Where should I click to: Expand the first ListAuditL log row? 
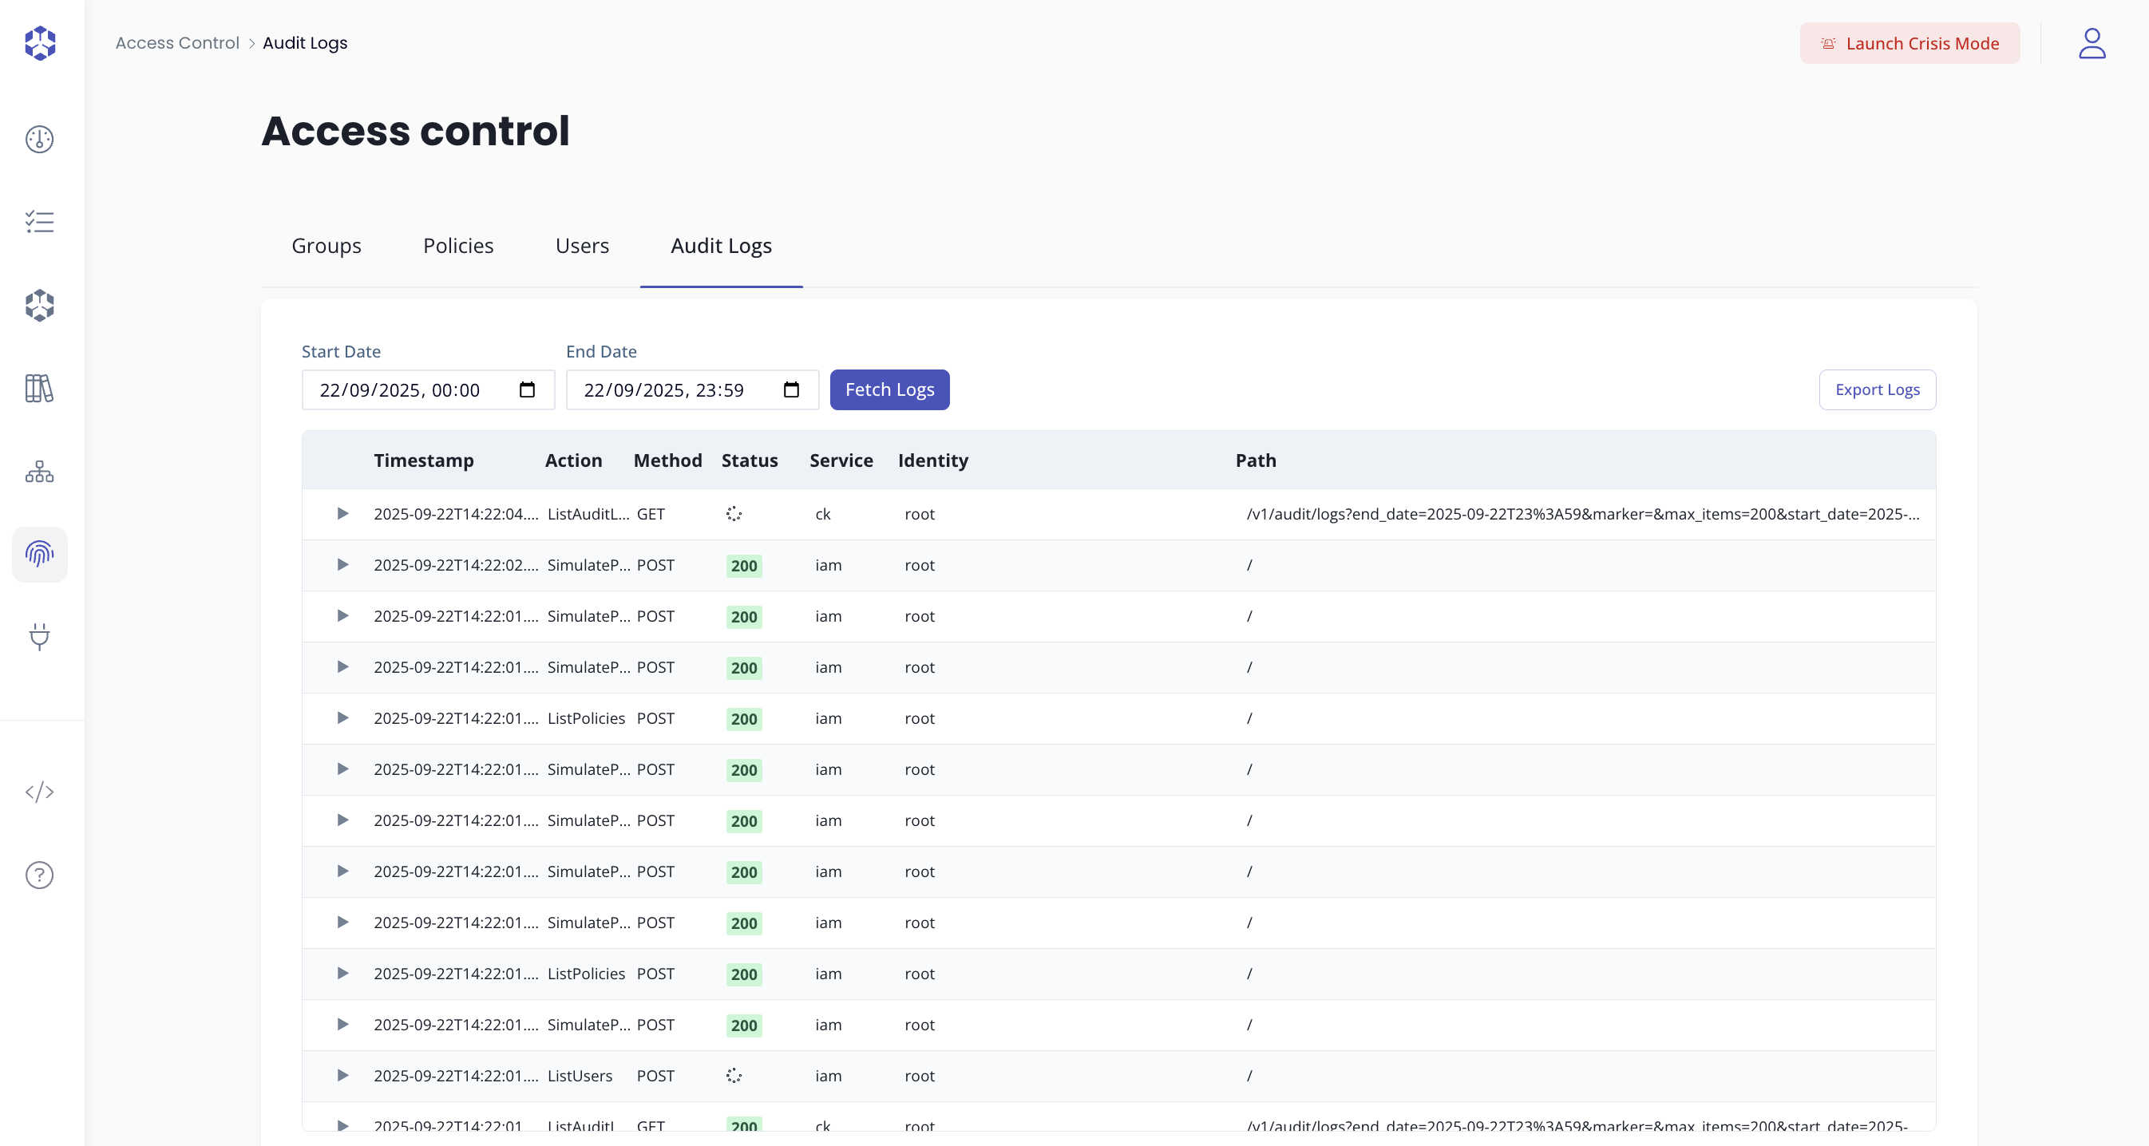342,514
